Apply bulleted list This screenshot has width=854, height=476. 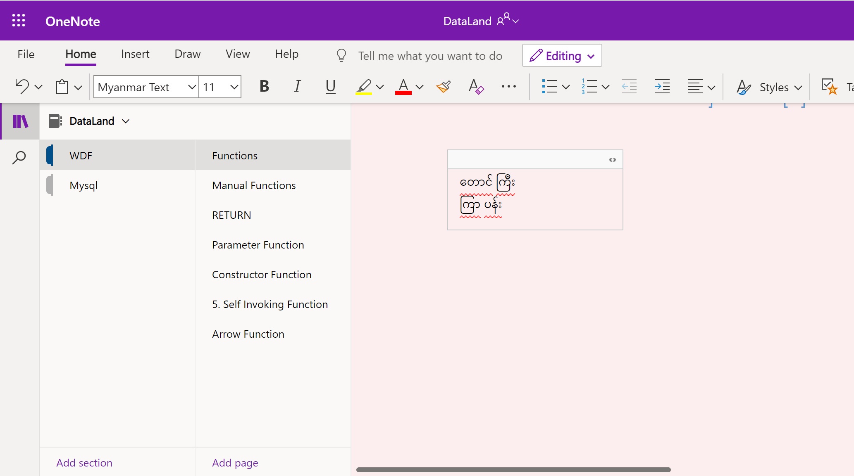549,87
